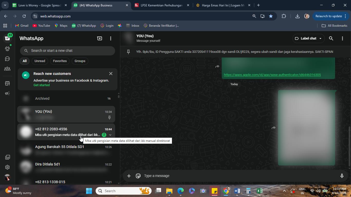Open the Chats view with the 44 badge
Viewport: 351px width, 197px height.
pyautogui.click(x=7, y=38)
